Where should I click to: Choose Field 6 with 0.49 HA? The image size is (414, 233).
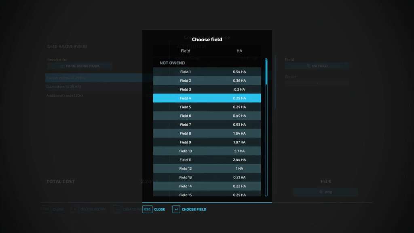coord(207,116)
